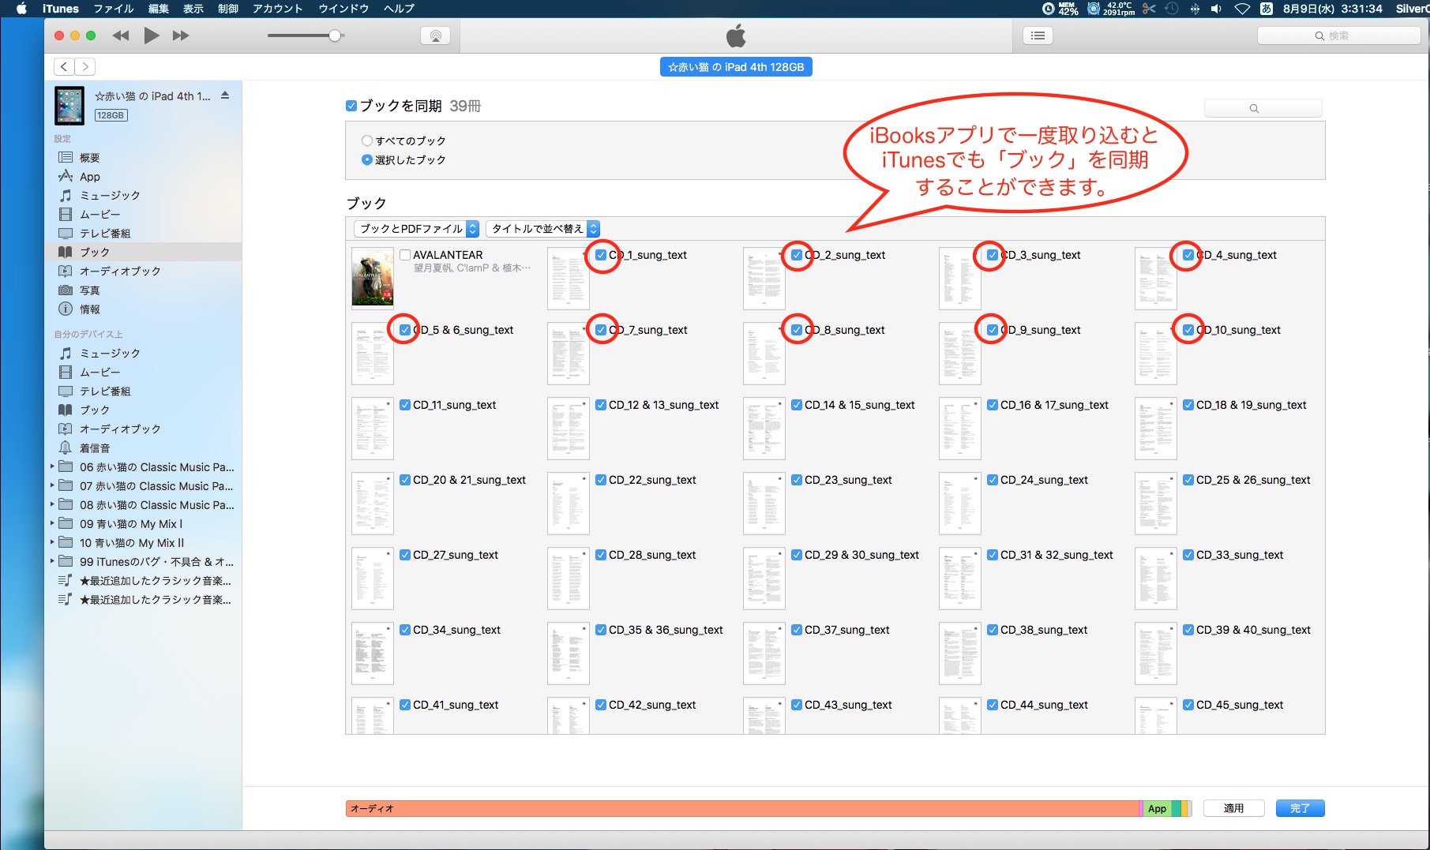Uncheck CD_1_sung_text checkbox

[x=601, y=255]
